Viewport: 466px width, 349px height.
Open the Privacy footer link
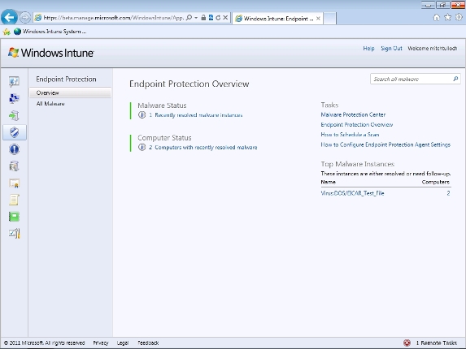tap(101, 343)
